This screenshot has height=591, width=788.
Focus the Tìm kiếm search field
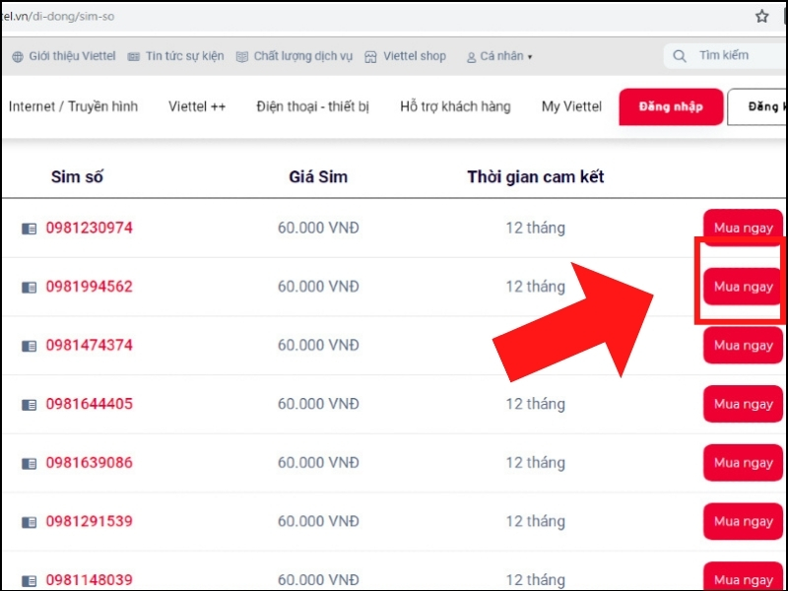726,56
